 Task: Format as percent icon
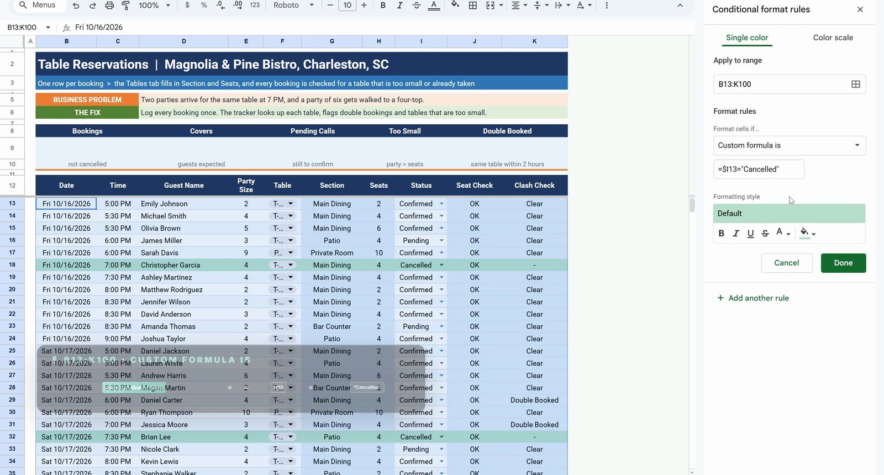(x=204, y=5)
